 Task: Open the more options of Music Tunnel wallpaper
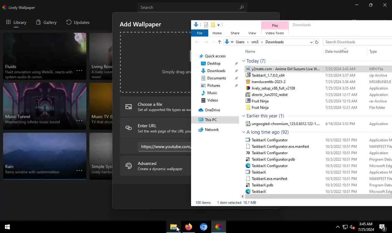pyautogui.click(x=79, y=120)
